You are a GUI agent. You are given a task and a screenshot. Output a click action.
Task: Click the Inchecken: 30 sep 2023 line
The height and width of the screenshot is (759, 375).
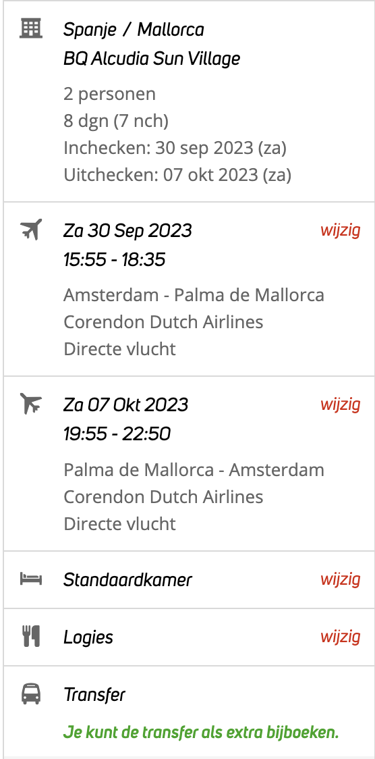pos(175,148)
